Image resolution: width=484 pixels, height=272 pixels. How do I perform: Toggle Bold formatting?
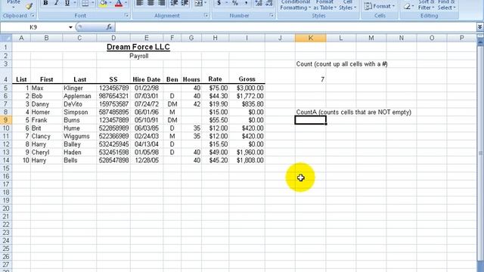[x=45, y=3]
